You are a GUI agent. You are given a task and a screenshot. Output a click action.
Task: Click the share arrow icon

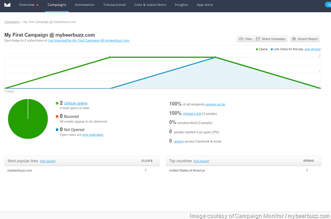pos(258,39)
